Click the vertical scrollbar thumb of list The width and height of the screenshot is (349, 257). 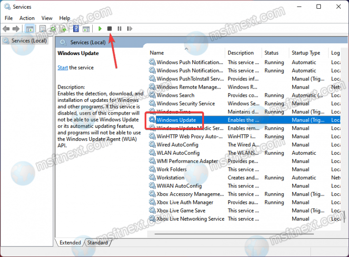click(x=344, y=217)
